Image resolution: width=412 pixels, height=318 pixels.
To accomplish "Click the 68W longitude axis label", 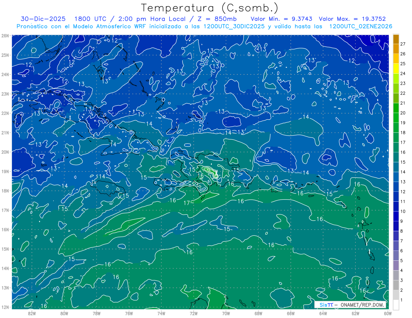I will pyautogui.click(x=259, y=313).
